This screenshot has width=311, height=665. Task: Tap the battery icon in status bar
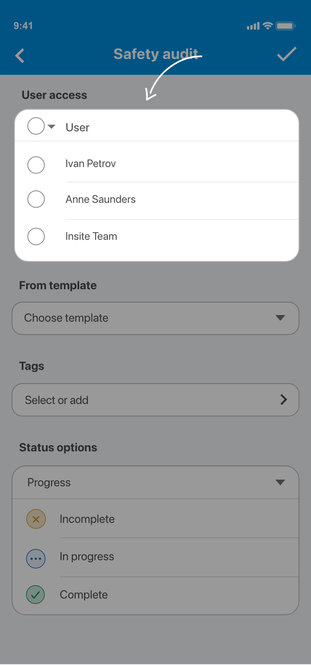pyautogui.click(x=285, y=26)
